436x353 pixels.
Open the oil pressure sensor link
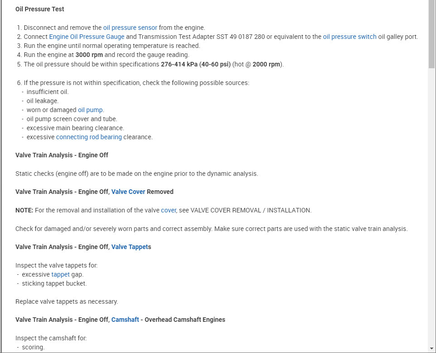click(130, 28)
